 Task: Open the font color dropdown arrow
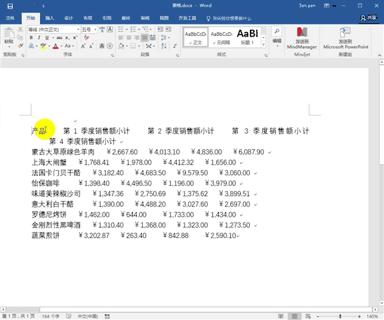tap(61, 46)
